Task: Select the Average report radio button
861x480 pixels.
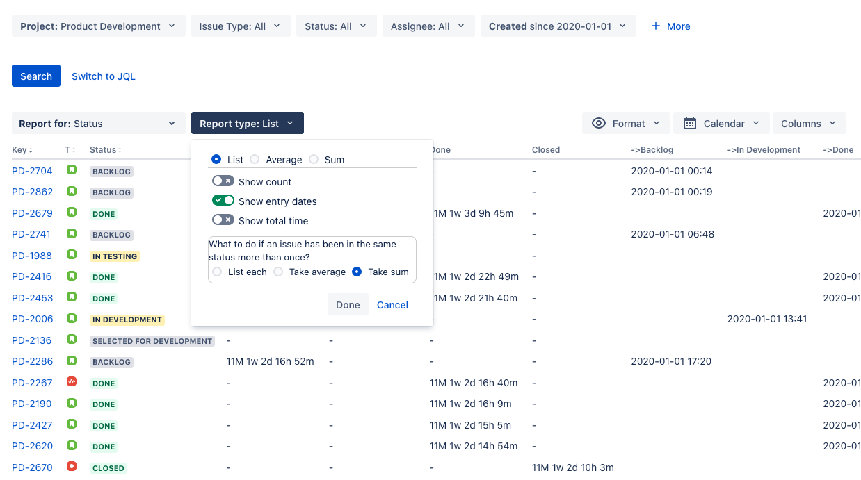Action: pos(254,159)
